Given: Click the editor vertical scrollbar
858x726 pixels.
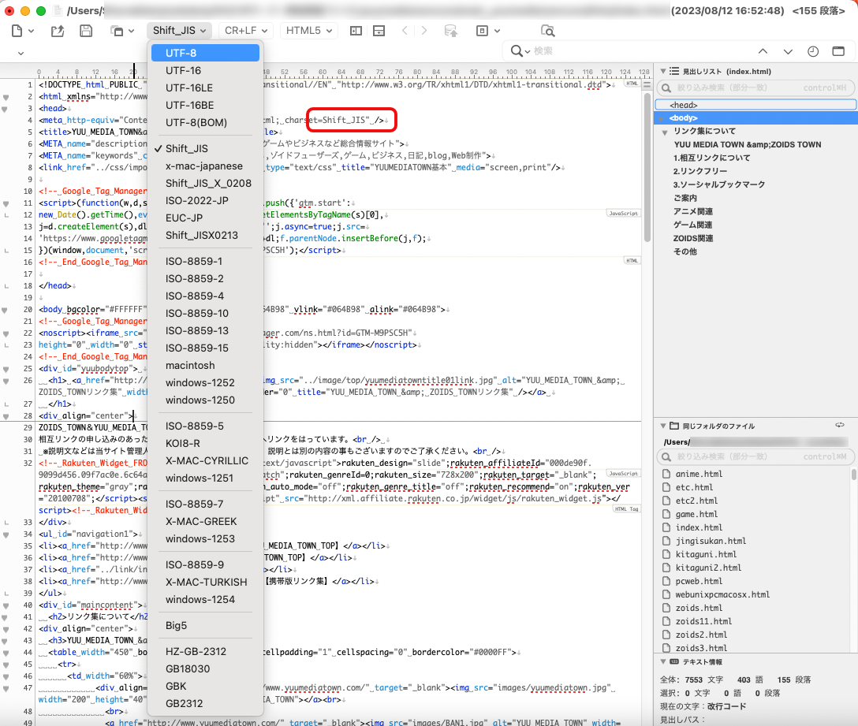Looking at the screenshot, I should click(647, 166).
